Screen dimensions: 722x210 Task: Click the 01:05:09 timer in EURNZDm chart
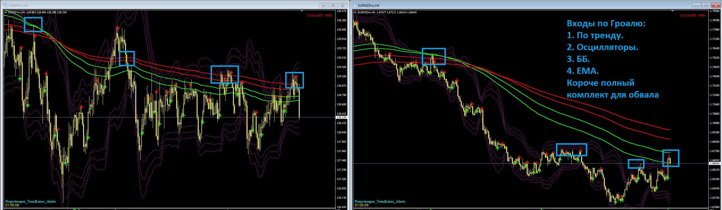(362, 205)
